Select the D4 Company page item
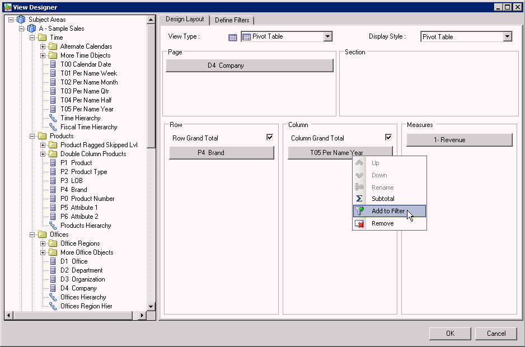The height and width of the screenshot is (347, 525). pyautogui.click(x=250, y=65)
